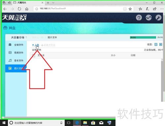Open the network status chart icon
This screenshot has height=126, width=165.
(148, 18)
